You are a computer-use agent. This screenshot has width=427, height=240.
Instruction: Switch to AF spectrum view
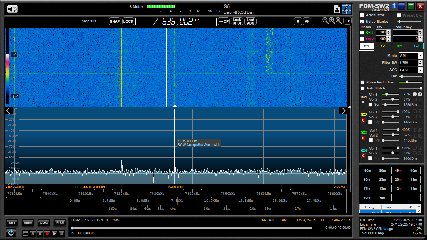point(307,21)
